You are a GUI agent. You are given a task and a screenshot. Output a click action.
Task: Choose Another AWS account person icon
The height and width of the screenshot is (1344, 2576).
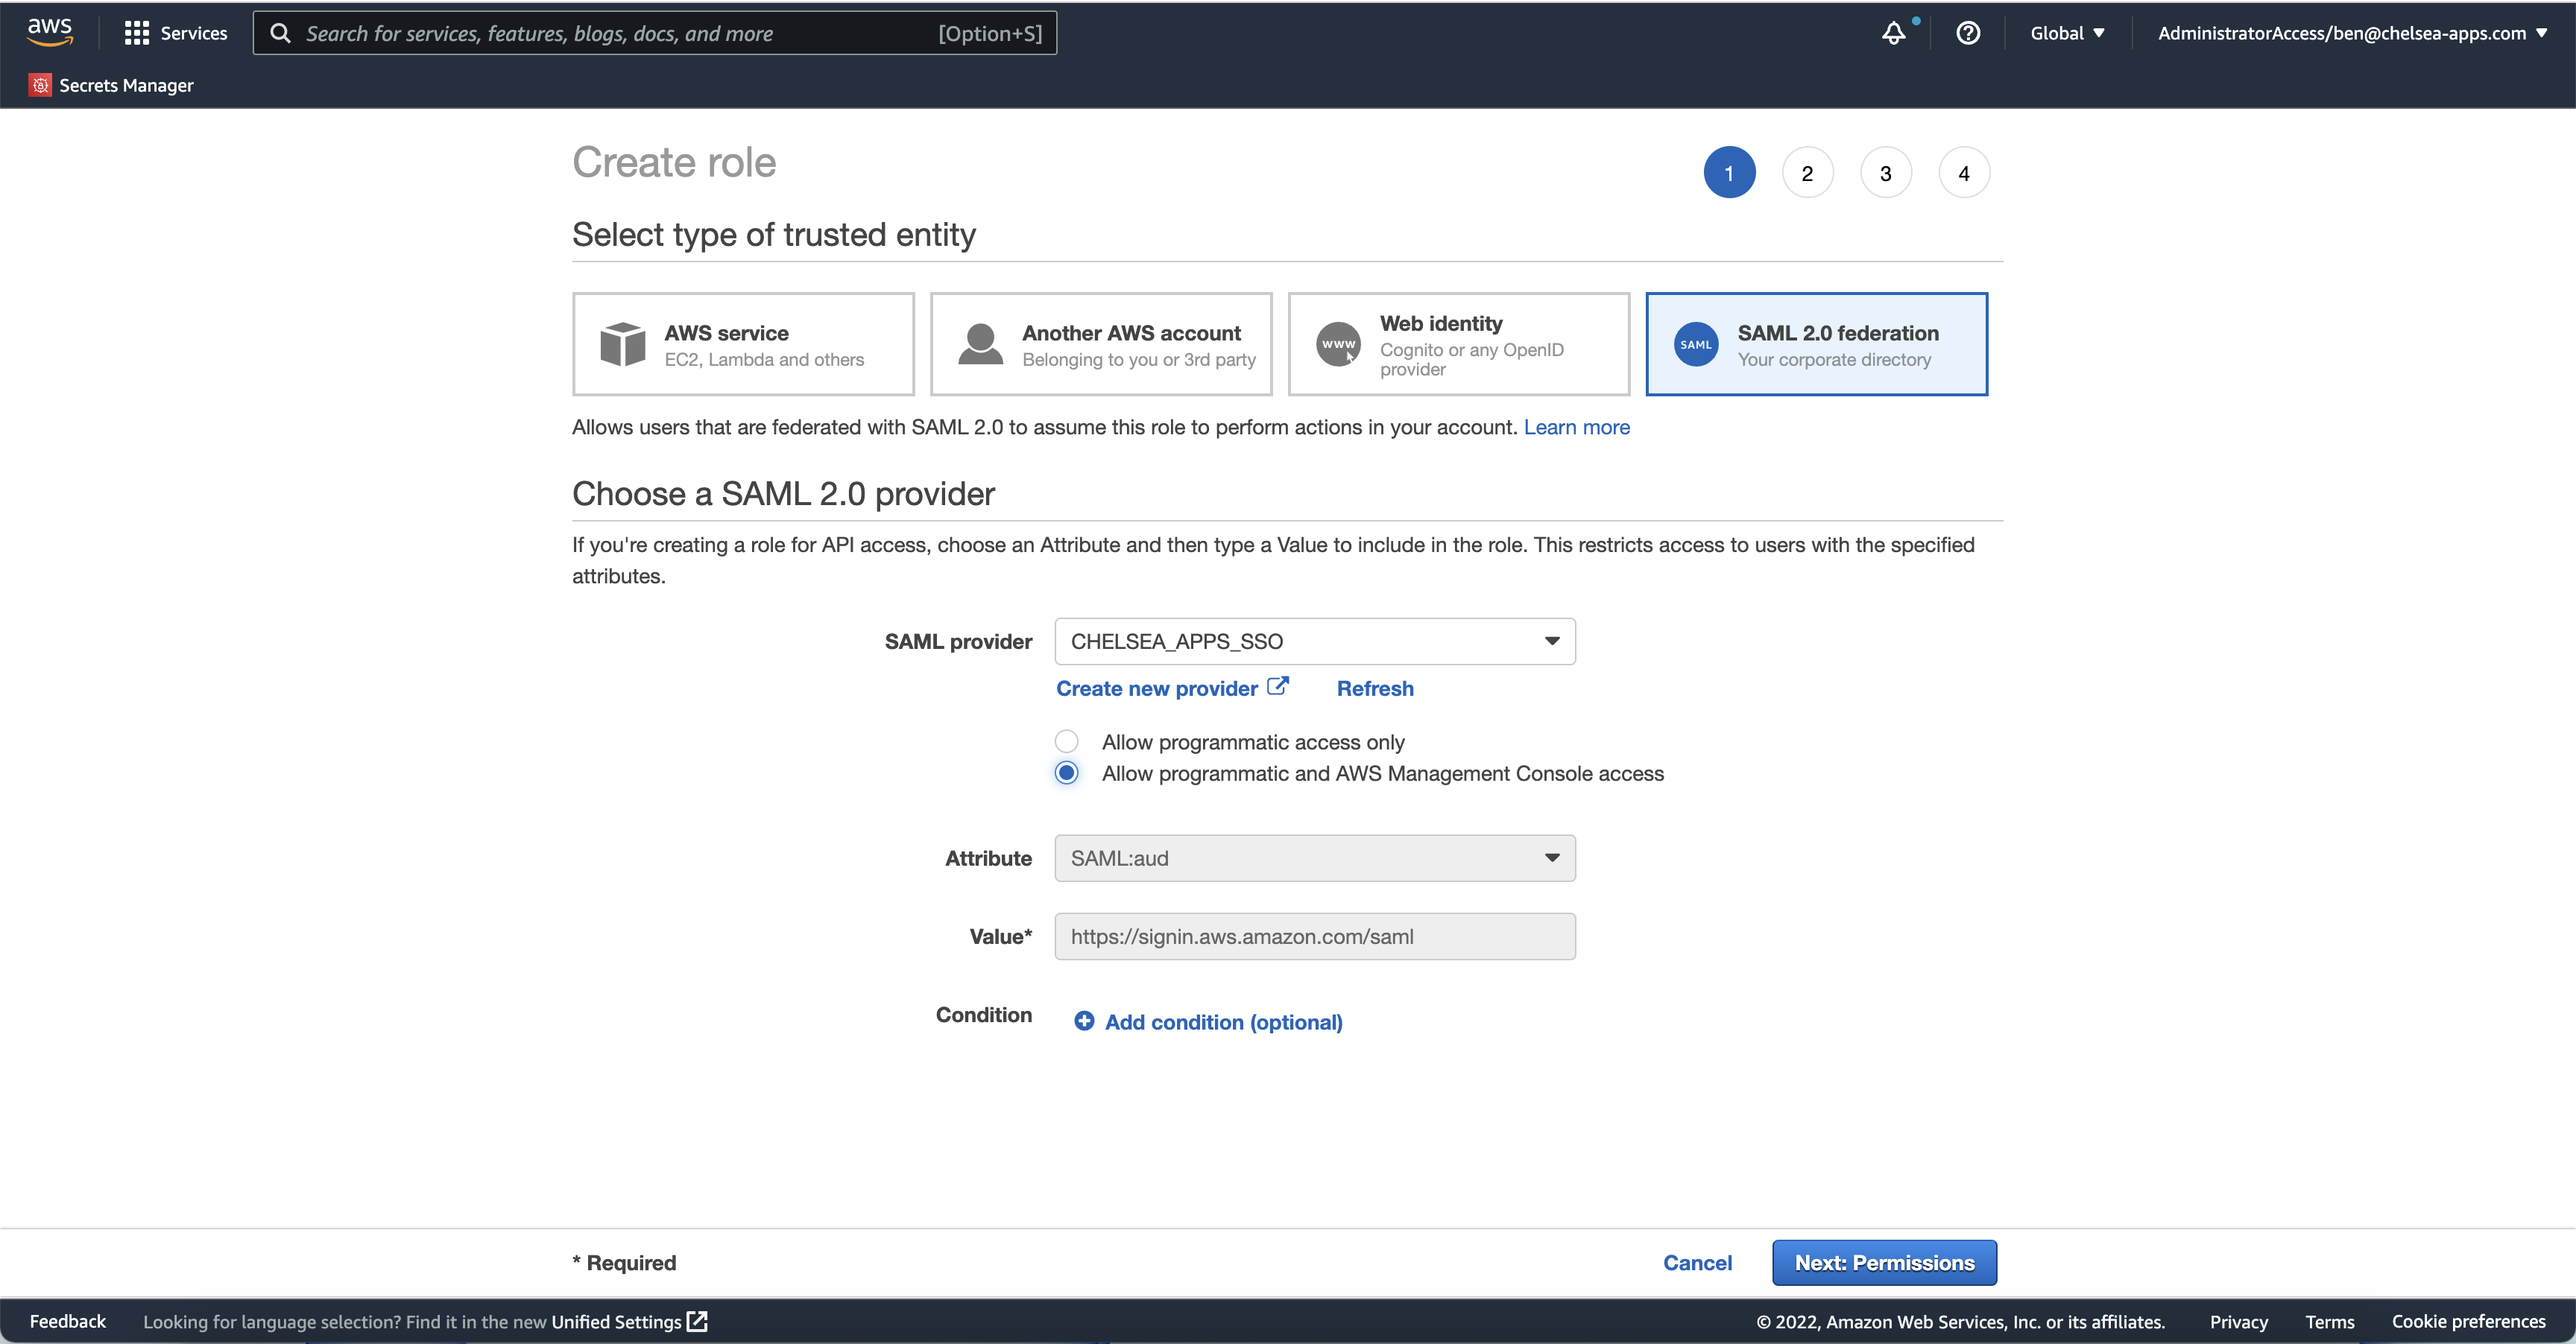(980, 345)
